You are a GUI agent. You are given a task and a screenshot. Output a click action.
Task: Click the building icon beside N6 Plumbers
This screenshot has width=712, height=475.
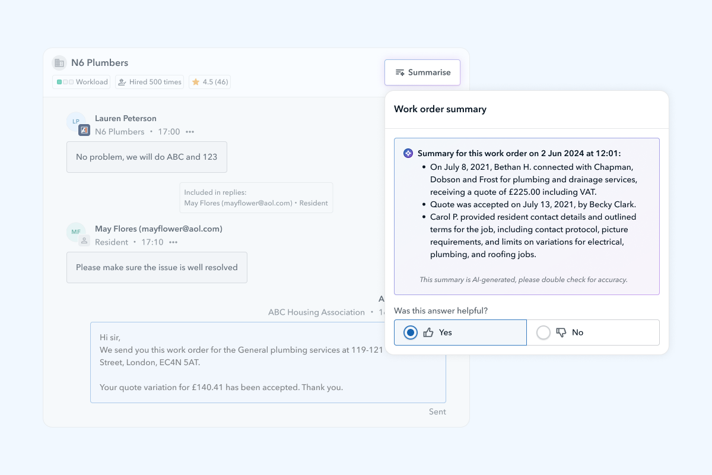(59, 62)
